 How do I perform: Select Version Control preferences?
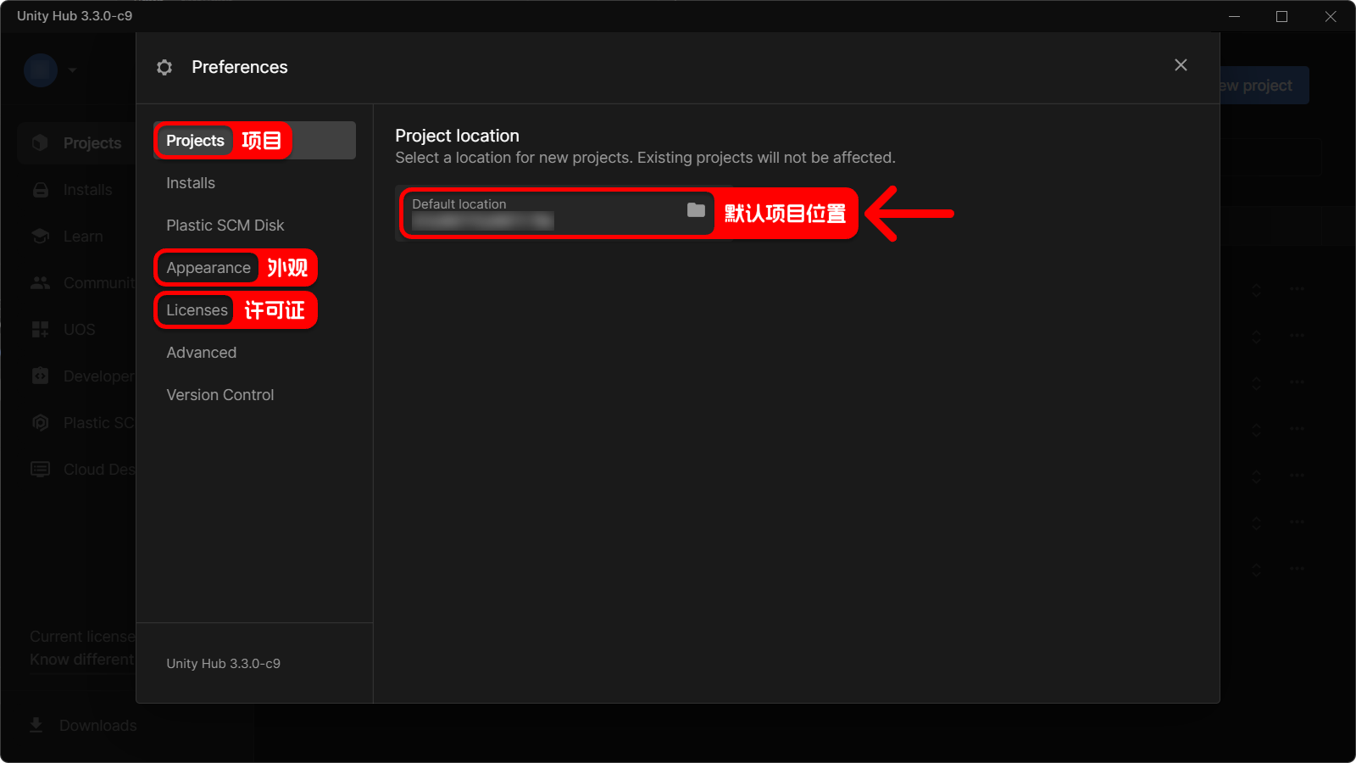220,395
